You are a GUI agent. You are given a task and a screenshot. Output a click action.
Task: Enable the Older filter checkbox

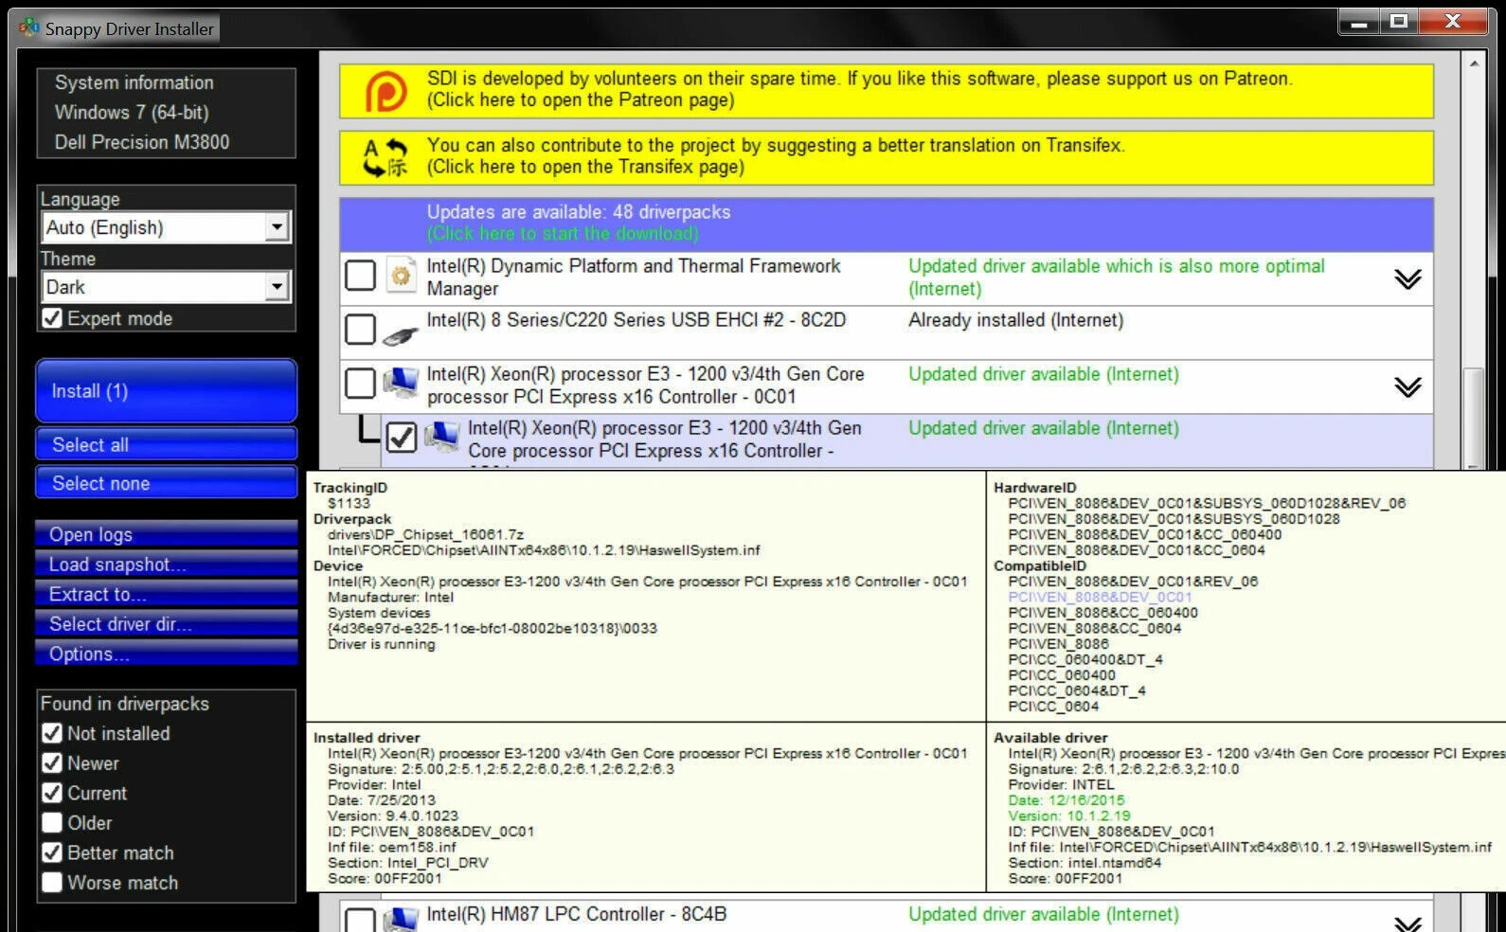point(52,823)
